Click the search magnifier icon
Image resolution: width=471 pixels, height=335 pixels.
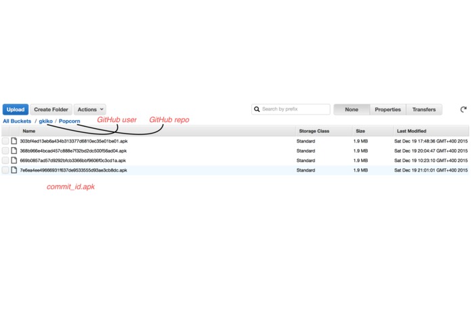pyautogui.click(x=257, y=109)
